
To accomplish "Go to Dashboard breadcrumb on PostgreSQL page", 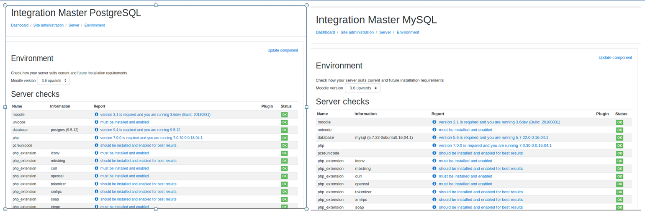I will 20,25.
